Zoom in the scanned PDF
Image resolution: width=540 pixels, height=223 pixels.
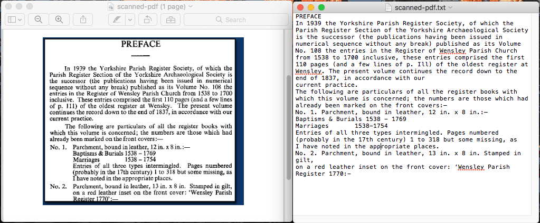click(59, 19)
